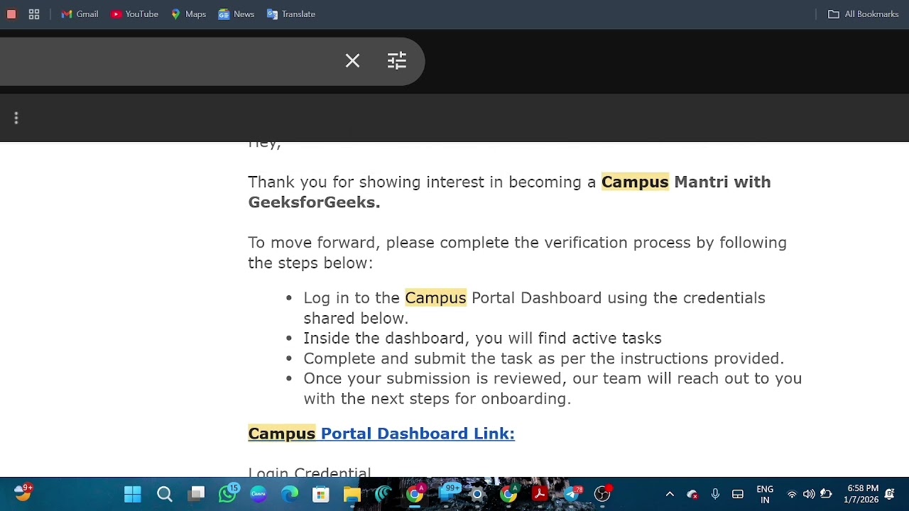The width and height of the screenshot is (909, 511).
Task: Open the Maps bookmark
Action: pos(188,14)
